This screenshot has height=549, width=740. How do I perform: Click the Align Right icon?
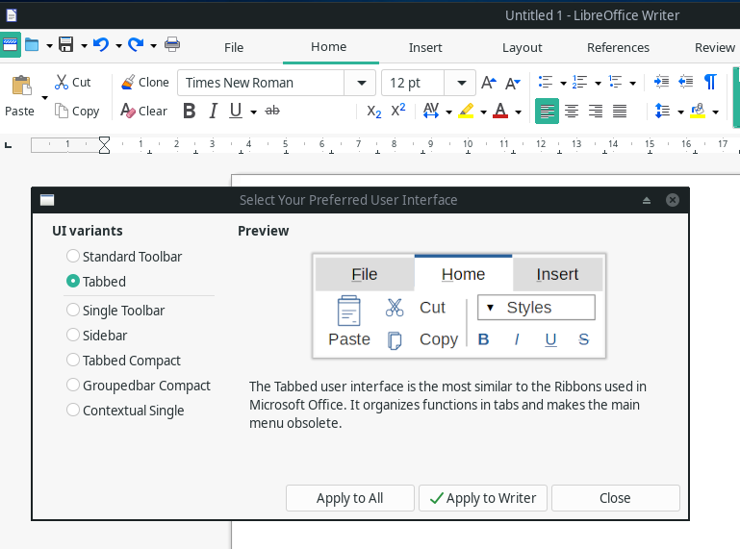(596, 112)
